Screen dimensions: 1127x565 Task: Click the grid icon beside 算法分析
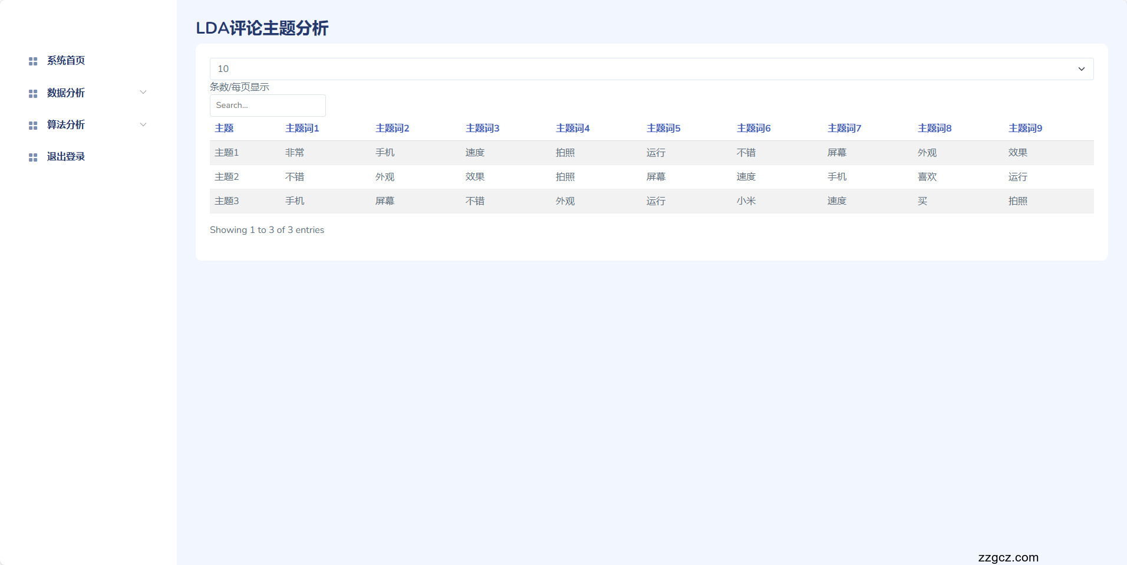[33, 124]
